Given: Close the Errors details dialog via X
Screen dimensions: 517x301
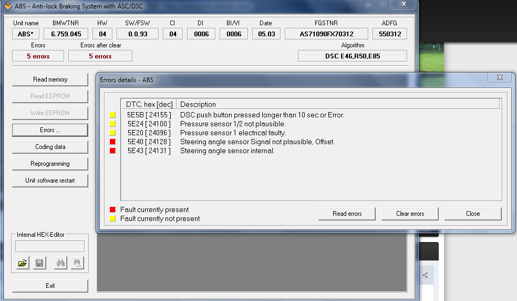Looking at the screenshot, I should point(500,77).
